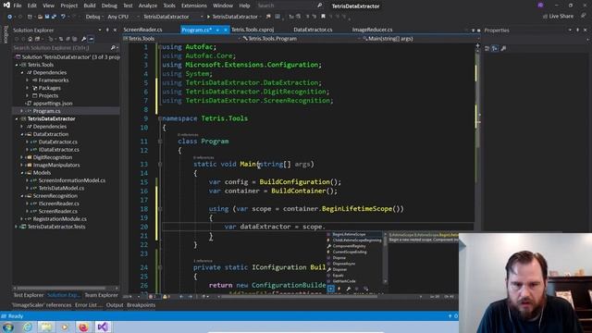
Task: Select ScreenInformationModel.cs in Solution Explorer
Action: [72, 180]
